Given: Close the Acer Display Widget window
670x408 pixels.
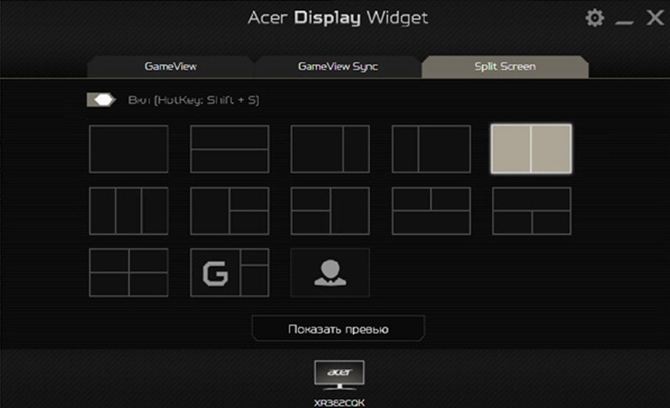Looking at the screenshot, I should tap(655, 18).
